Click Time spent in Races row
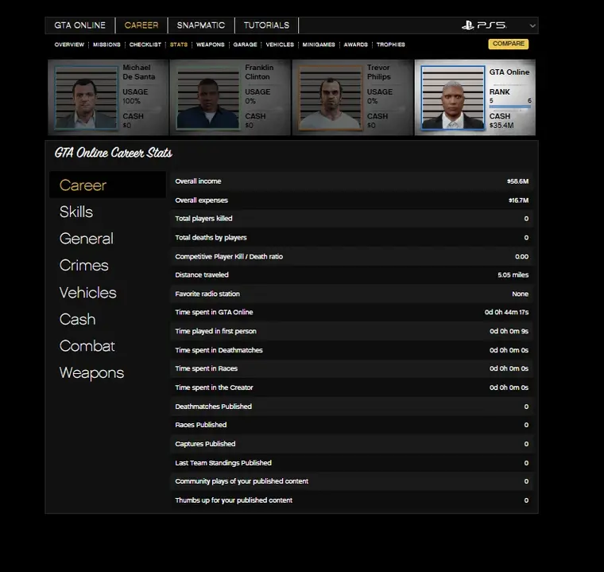 tap(352, 368)
